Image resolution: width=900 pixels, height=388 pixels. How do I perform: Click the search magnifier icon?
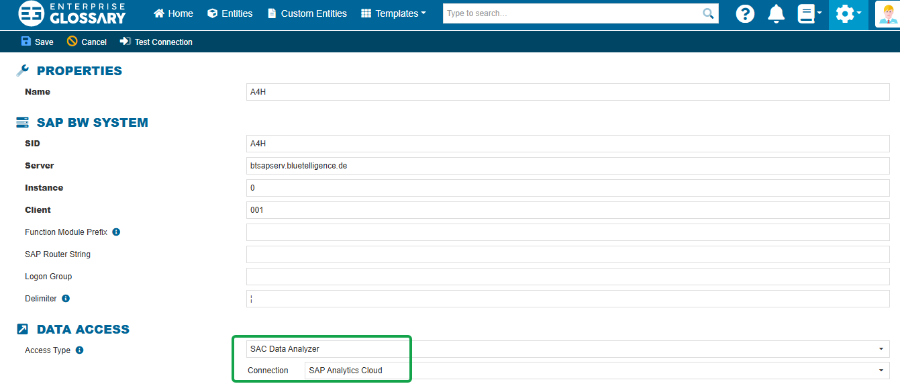[x=708, y=13]
